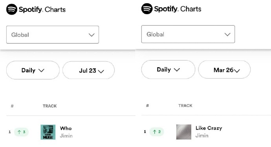Screen dimensions: 271x147
Task: Click the left TRACK column header
Action: [x=50, y=106]
